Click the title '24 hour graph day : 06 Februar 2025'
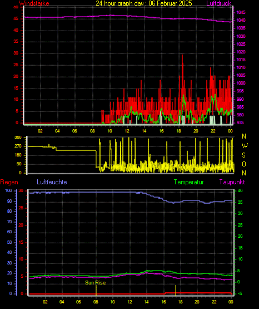The height and width of the screenshot is (309, 259). tap(144, 3)
